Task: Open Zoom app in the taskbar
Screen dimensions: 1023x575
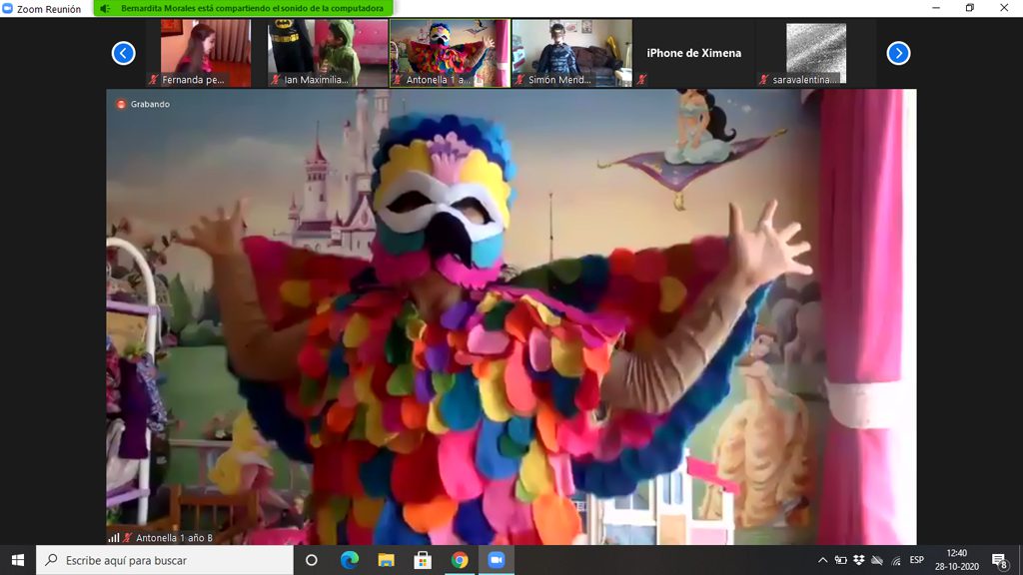Action: (496, 560)
